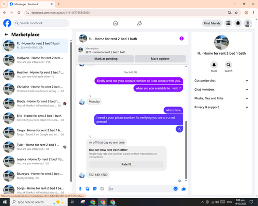Screen dimensions: 258x206
Task: Select the Messenger | Facebook browser tab
Action: 31,4
